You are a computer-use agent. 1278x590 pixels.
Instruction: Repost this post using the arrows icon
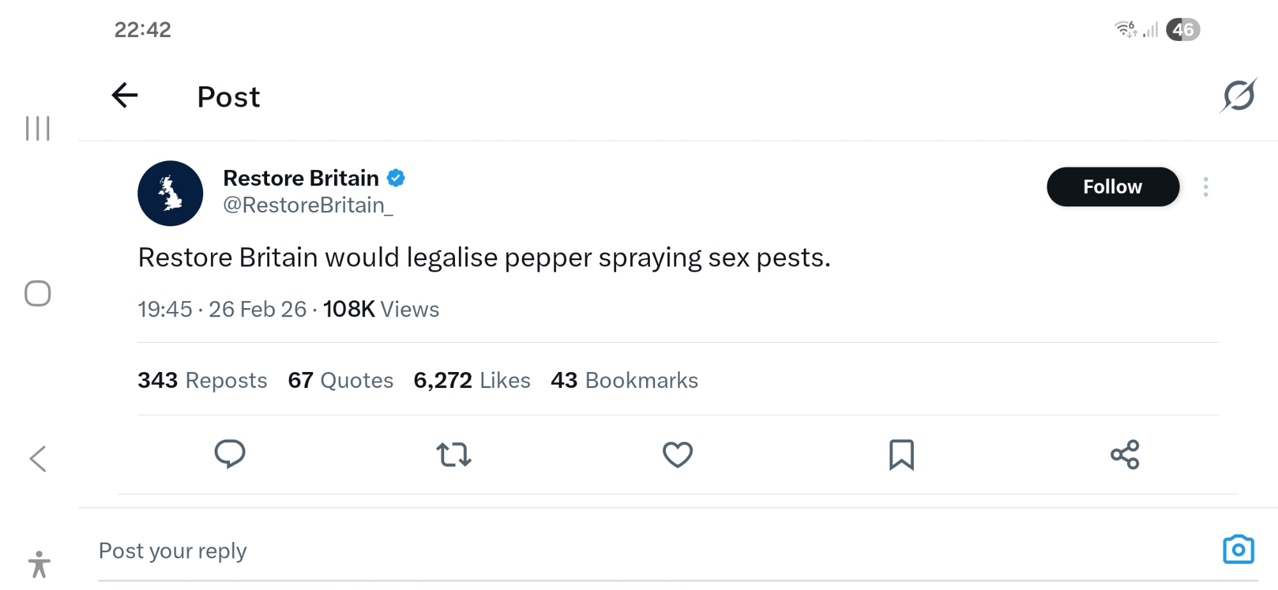click(x=454, y=454)
